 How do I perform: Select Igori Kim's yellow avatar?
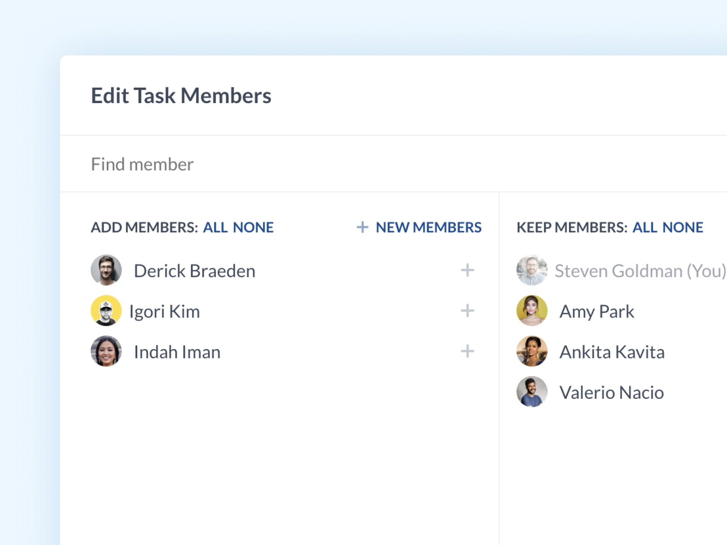coord(106,311)
